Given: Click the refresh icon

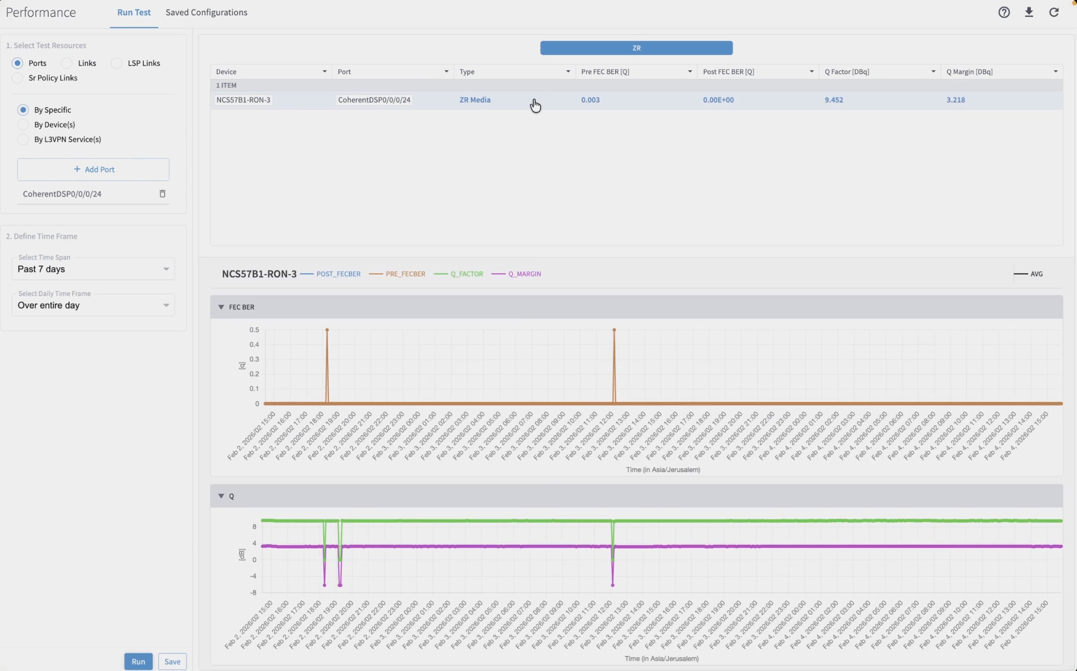Looking at the screenshot, I should click(1054, 12).
